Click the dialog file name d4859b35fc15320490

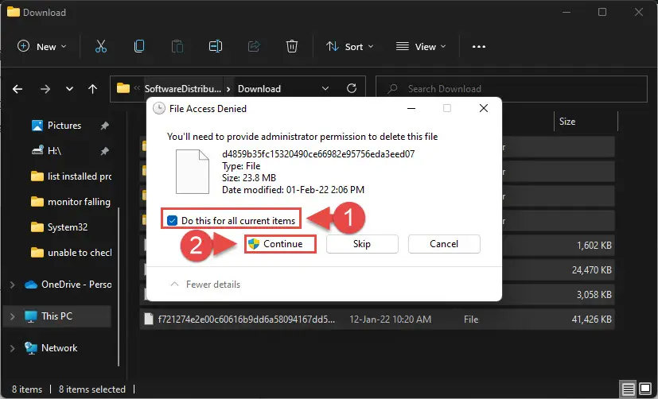318,154
